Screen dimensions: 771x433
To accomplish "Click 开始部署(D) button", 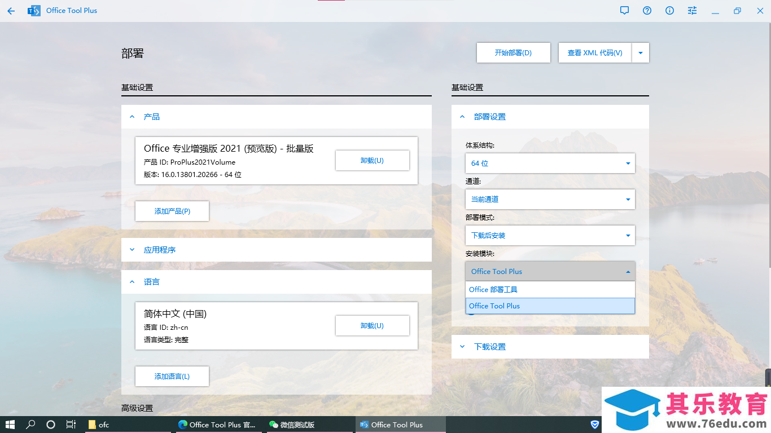I will 513,52.
